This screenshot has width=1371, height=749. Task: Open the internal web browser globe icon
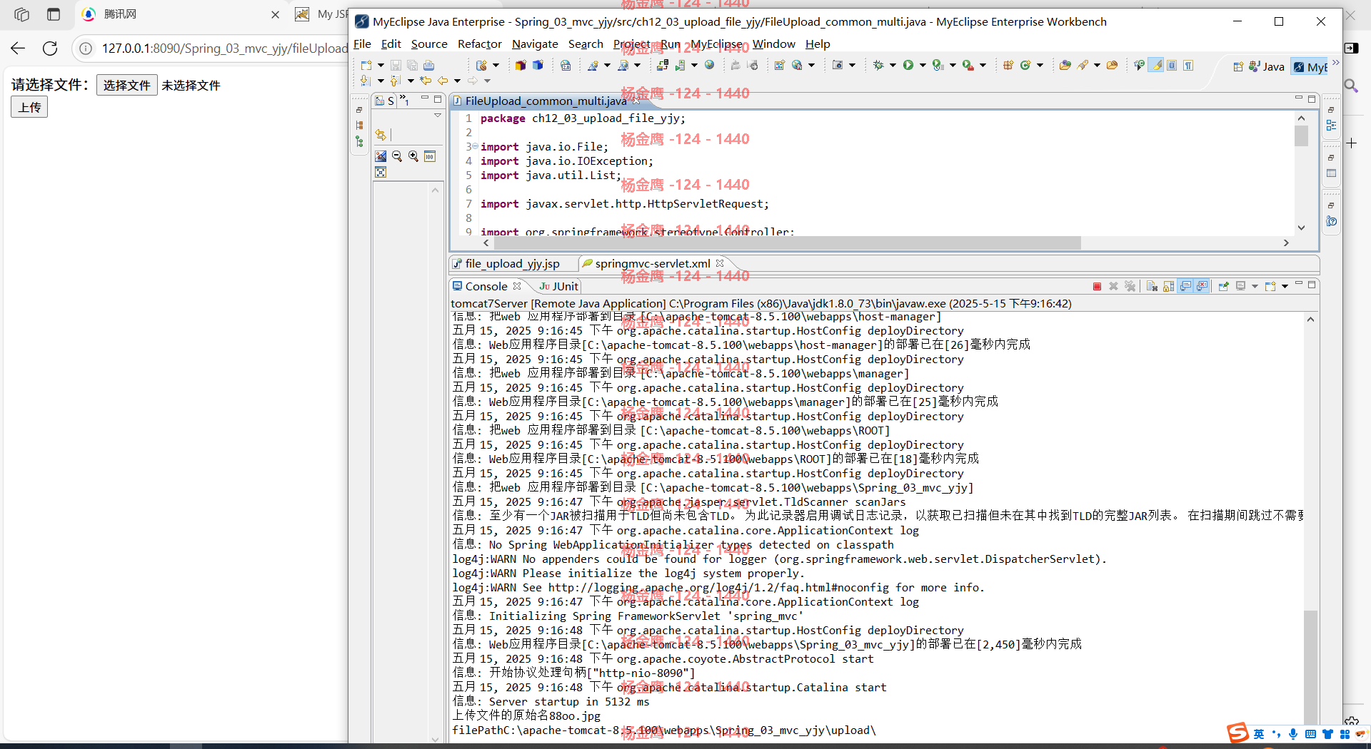(x=709, y=65)
